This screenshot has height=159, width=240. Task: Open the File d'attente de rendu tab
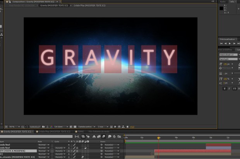click(x=99, y=132)
